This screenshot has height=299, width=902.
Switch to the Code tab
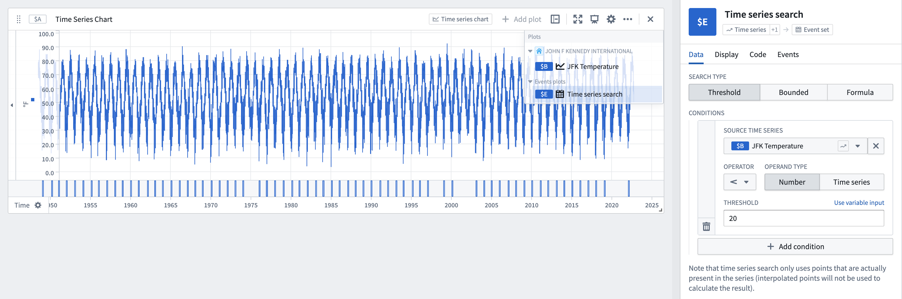757,54
